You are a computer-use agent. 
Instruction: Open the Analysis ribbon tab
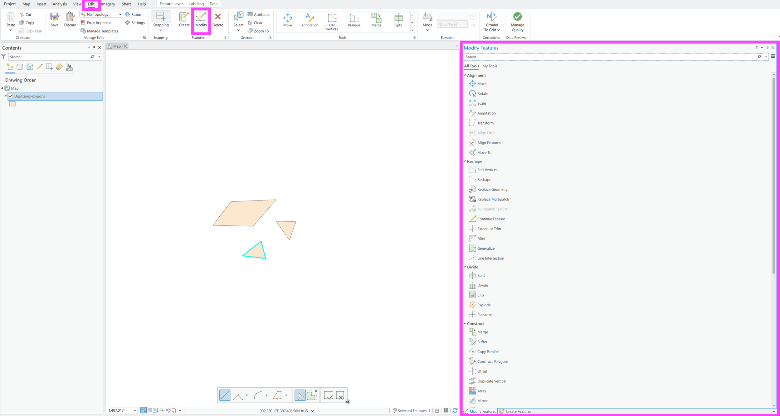[x=59, y=4]
